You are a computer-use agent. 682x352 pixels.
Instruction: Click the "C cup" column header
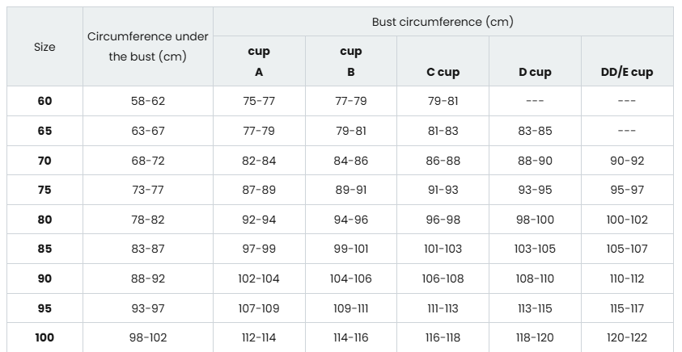tap(443, 72)
